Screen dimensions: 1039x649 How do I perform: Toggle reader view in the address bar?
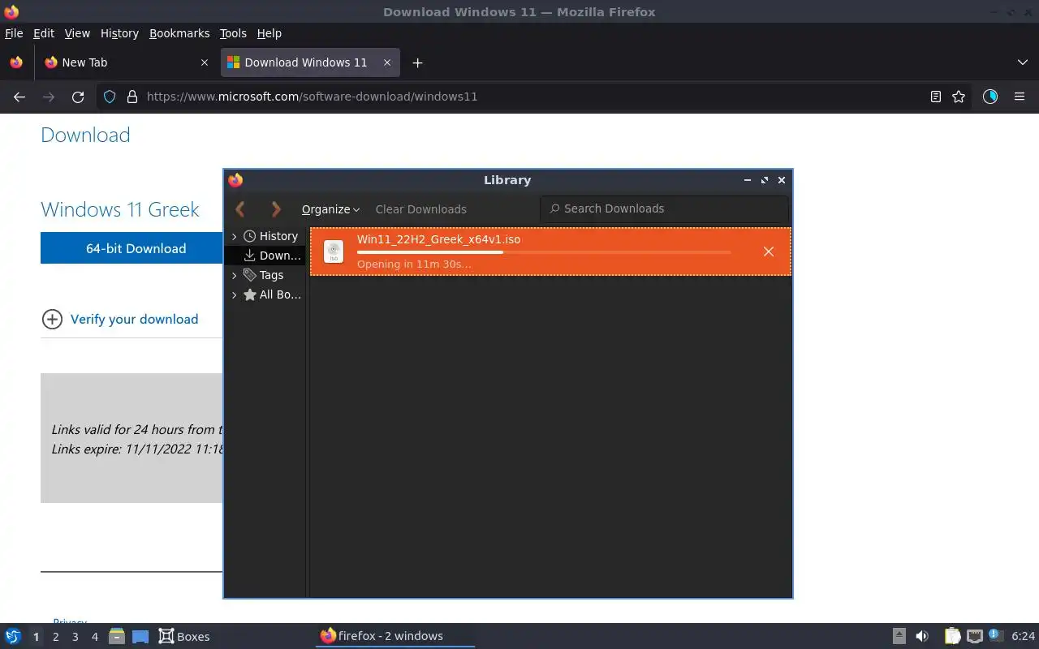pos(935,97)
